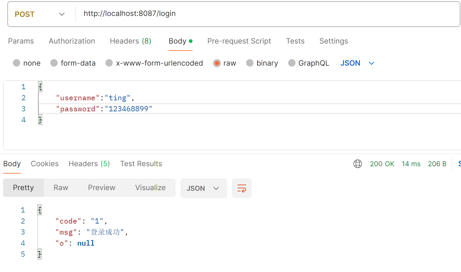The height and width of the screenshot is (272, 461).
Task: Select the form-data body type
Action: click(x=73, y=63)
